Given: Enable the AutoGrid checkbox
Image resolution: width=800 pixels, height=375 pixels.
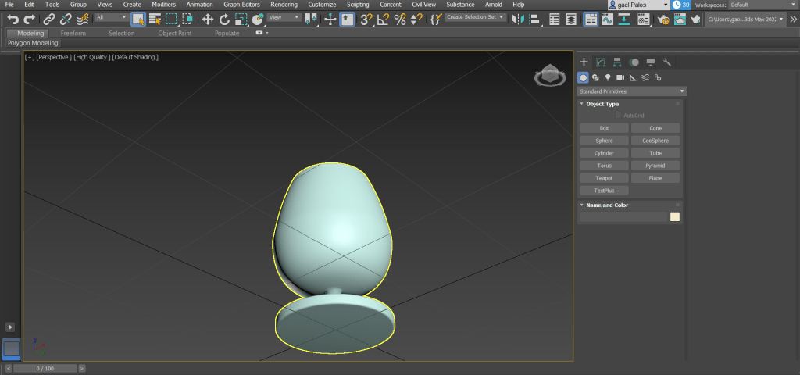Looking at the screenshot, I should [x=618, y=116].
